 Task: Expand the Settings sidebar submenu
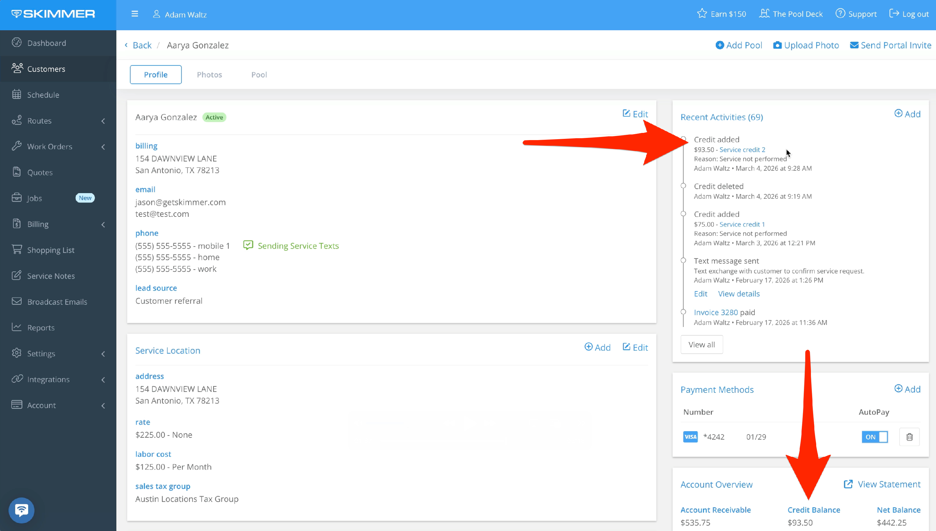coord(103,354)
